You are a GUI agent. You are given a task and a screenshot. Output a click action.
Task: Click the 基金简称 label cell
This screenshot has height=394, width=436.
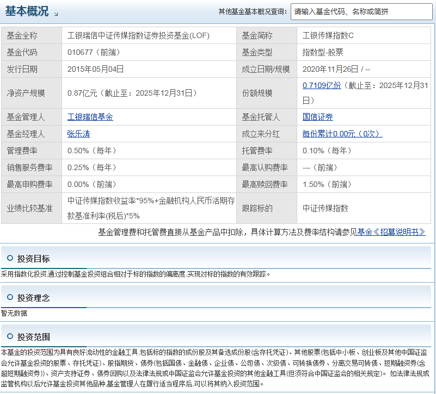tap(267, 35)
